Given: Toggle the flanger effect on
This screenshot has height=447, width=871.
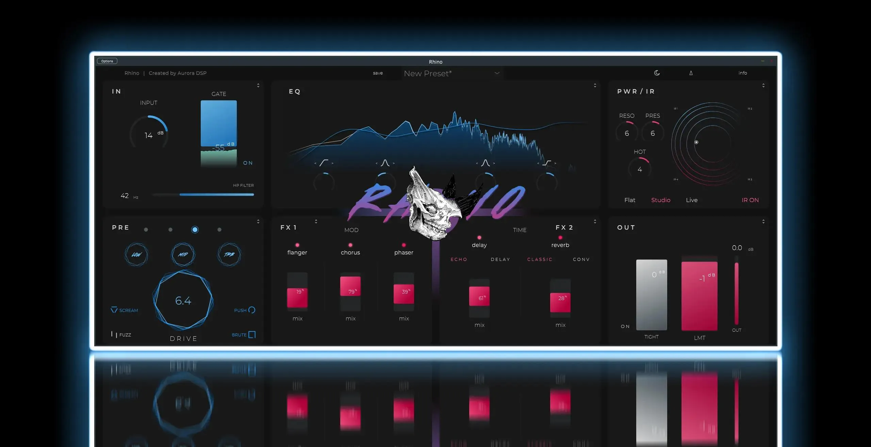Looking at the screenshot, I should [x=297, y=245].
